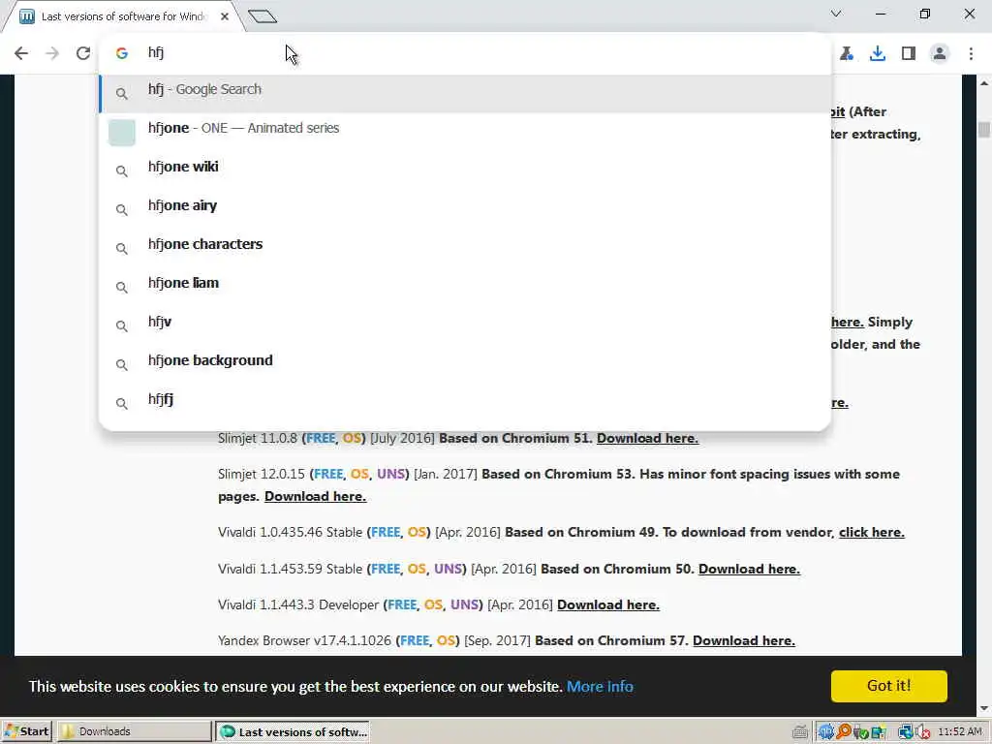Select the Last versions of software tab
Screen dimensions: 992x744
pyautogui.click(x=123, y=16)
